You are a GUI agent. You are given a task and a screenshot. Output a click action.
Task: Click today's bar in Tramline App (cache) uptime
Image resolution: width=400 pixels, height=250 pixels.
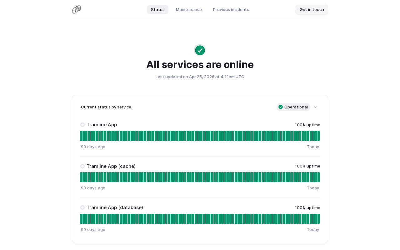pos(319,177)
